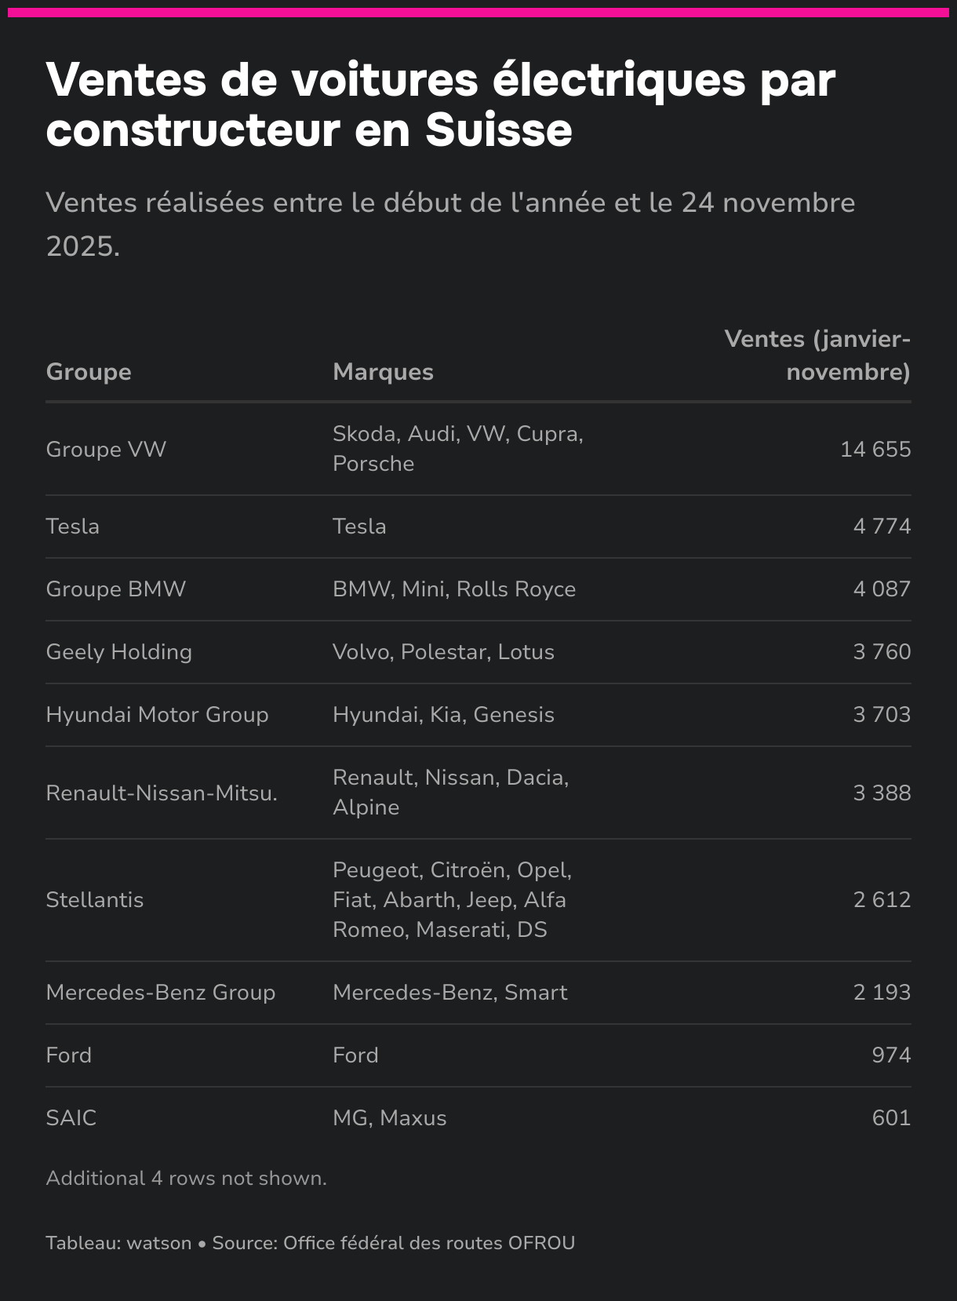The height and width of the screenshot is (1301, 957).
Task: Click the Additional 4 rows not shown note
Action: point(186,1179)
